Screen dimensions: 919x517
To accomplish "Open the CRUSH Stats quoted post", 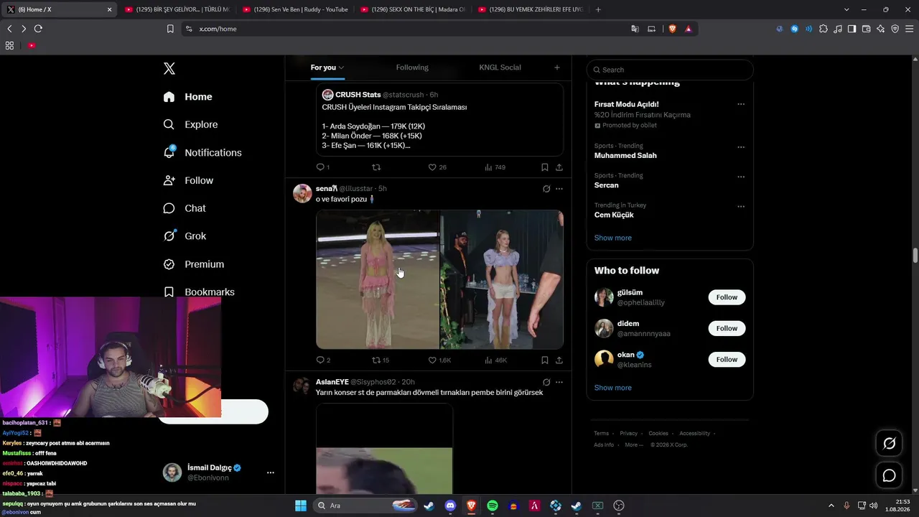I will tap(439, 119).
